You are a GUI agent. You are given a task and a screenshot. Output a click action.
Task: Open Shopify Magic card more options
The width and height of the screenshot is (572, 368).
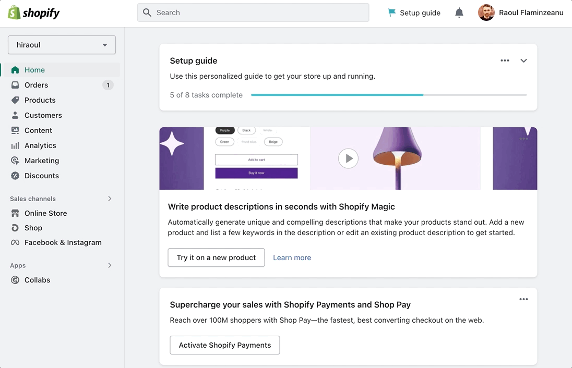point(523,139)
